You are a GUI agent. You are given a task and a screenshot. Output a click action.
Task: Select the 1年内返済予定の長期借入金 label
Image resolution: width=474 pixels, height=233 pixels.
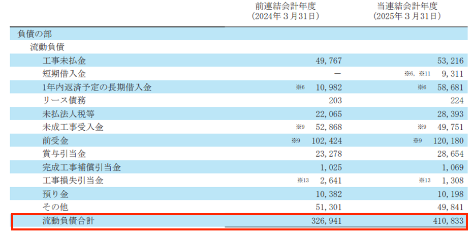coord(97,88)
